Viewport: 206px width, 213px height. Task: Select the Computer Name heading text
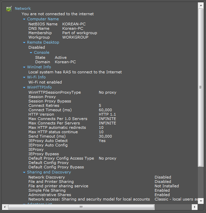click(x=43, y=19)
